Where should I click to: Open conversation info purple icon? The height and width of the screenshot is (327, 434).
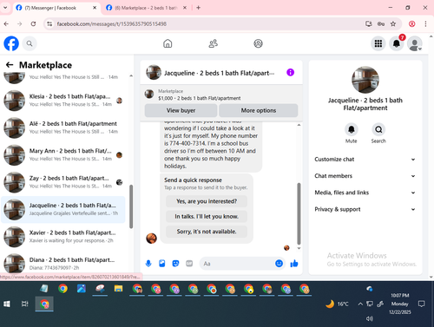click(x=290, y=72)
